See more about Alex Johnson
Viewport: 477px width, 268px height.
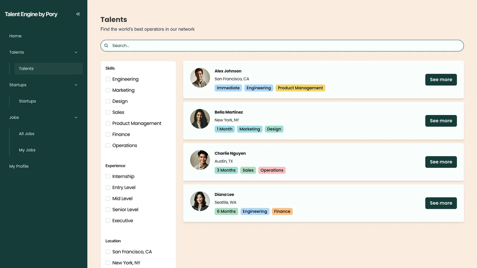(x=441, y=80)
